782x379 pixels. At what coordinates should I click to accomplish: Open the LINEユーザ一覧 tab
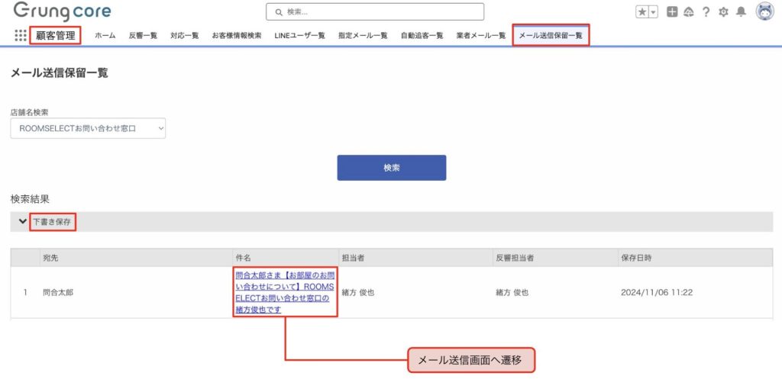point(299,36)
